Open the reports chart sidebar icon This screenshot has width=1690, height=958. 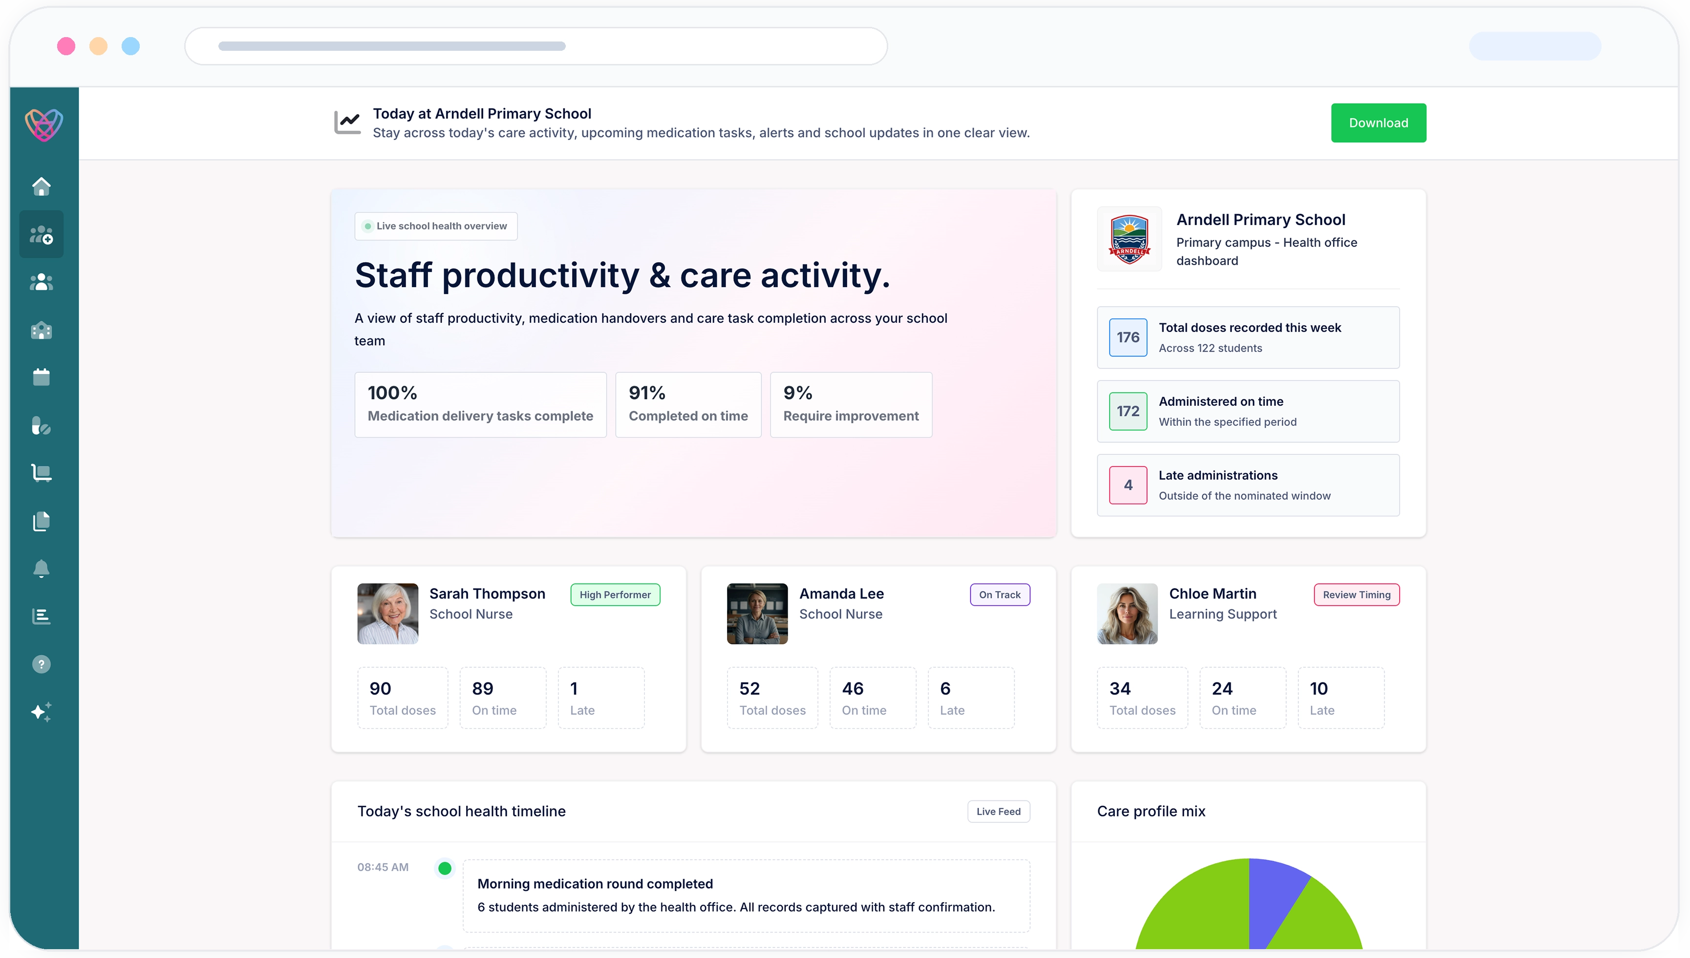point(42,617)
